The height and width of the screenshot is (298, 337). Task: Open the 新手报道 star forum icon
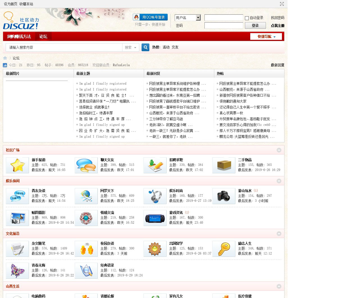[x=17, y=165]
